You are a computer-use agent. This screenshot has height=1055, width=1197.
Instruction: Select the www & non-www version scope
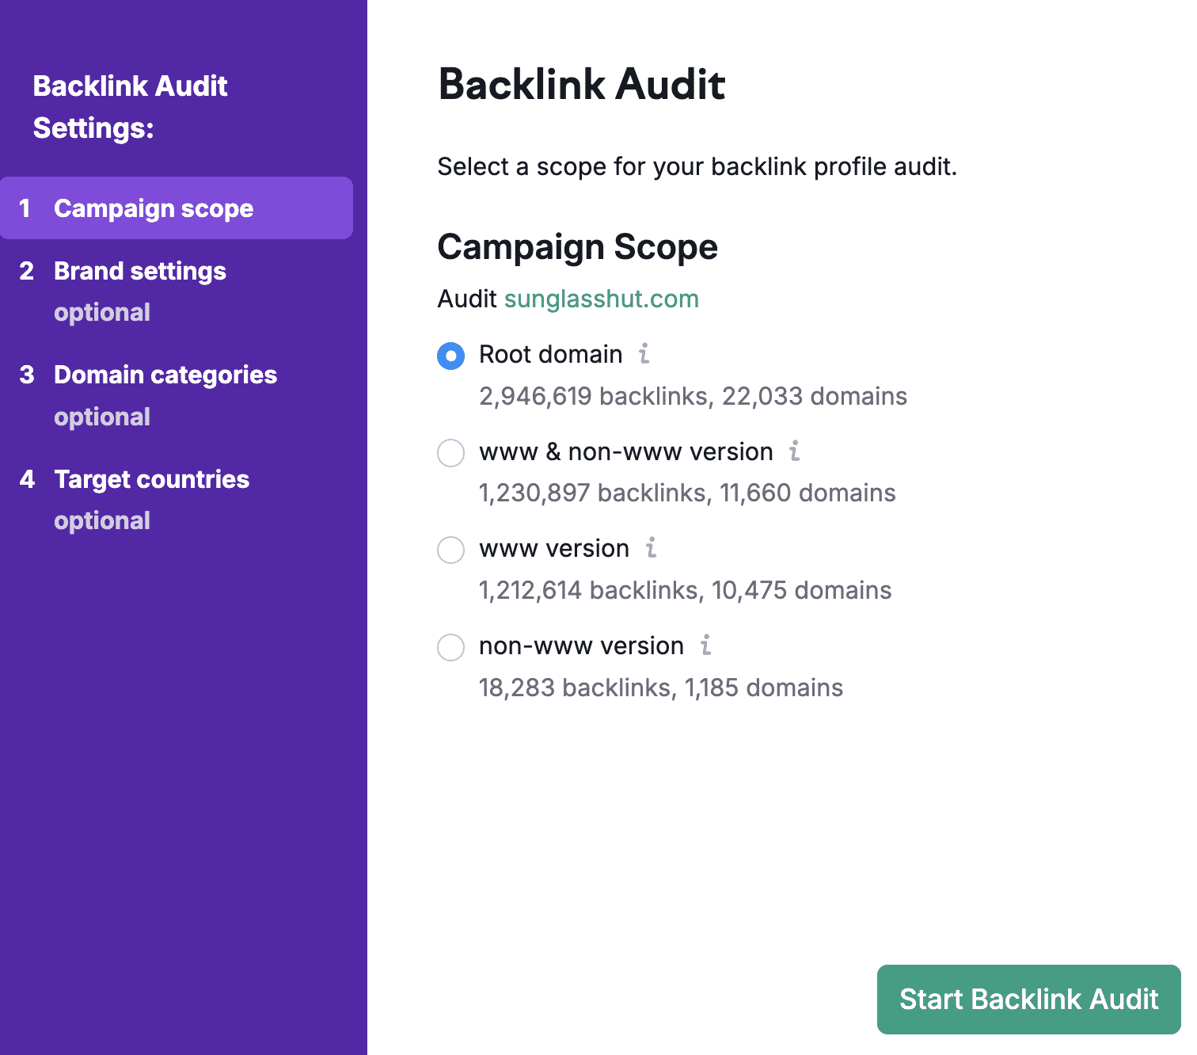pyautogui.click(x=450, y=453)
